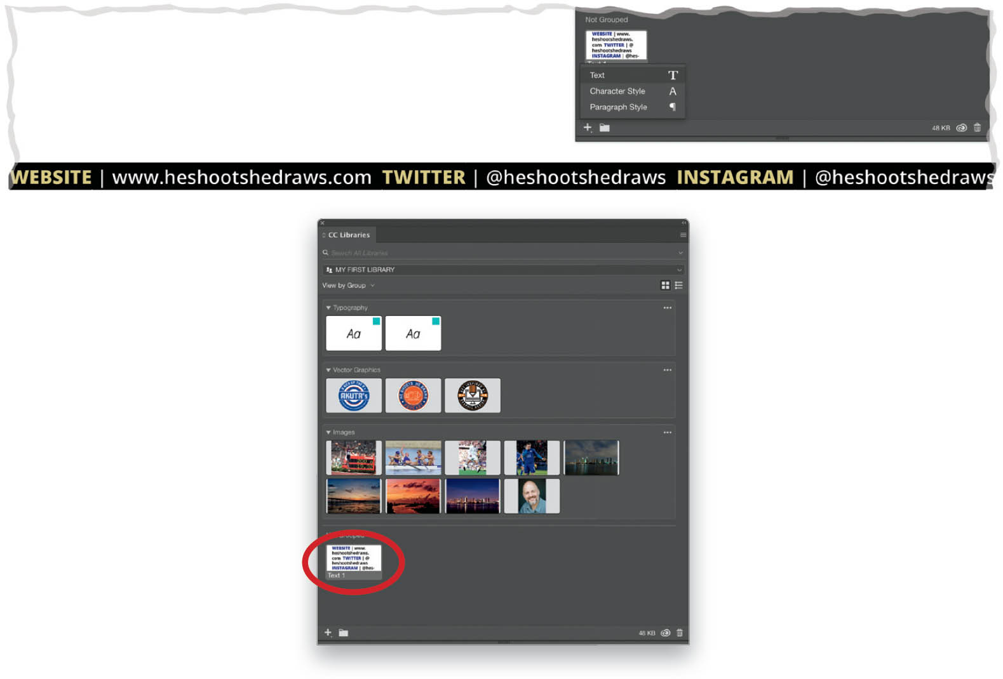Expand the search filter chevron
This screenshot has width=1003, height=679.
pyautogui.click(x=680, y=253)
